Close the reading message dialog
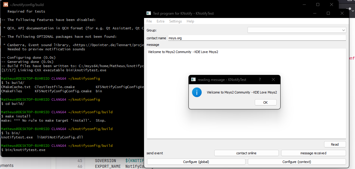This screenshot has width=355, height=169. tap(273, 79)
